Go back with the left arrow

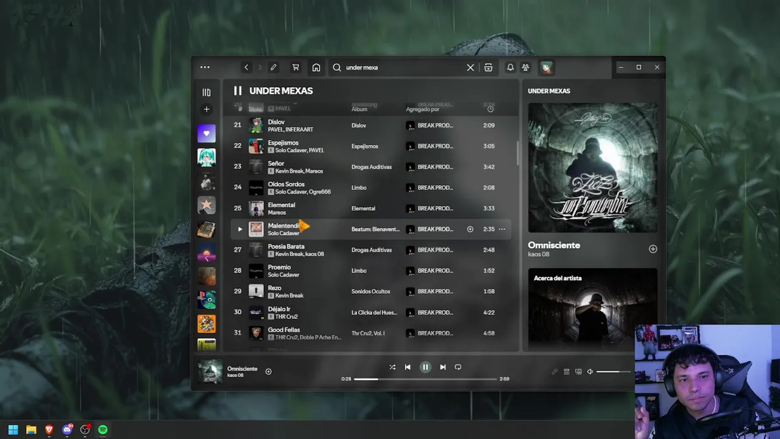246,68
